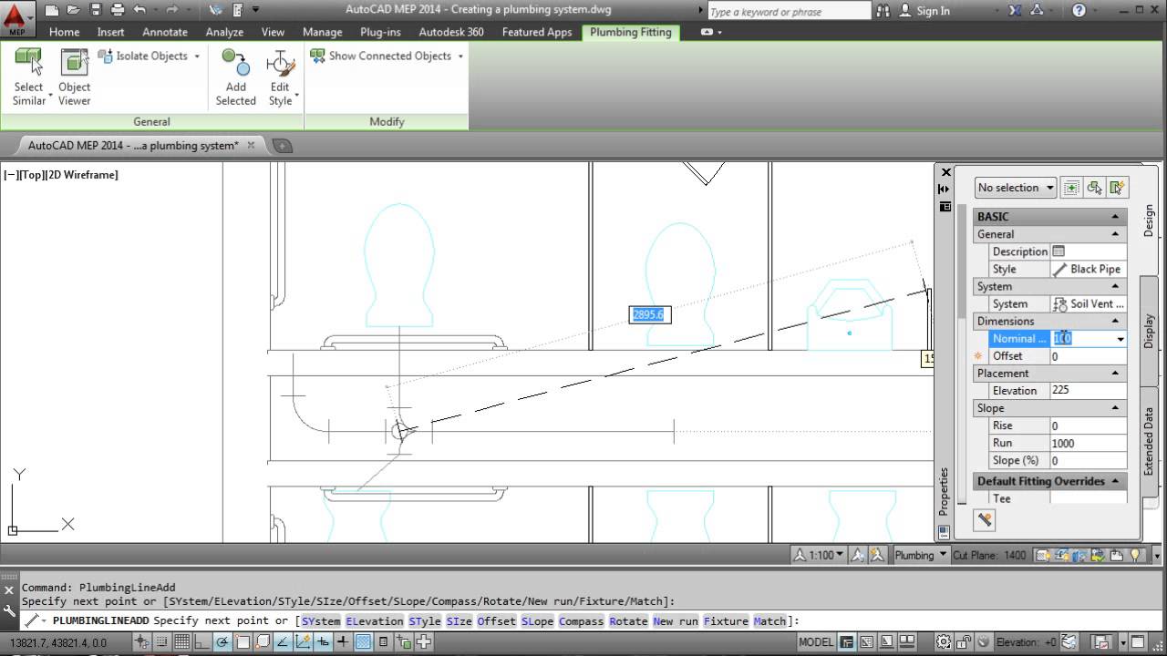
Task: Collapse the Dimensions section
Action: 1115,321
